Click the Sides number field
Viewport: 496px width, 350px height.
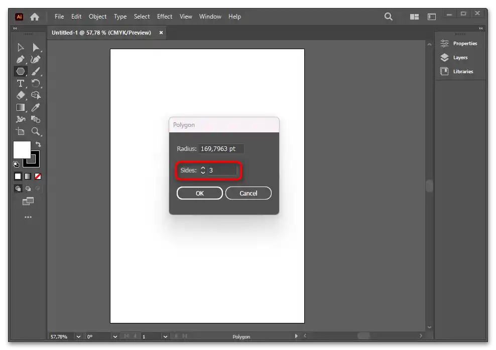coord(222,170)
